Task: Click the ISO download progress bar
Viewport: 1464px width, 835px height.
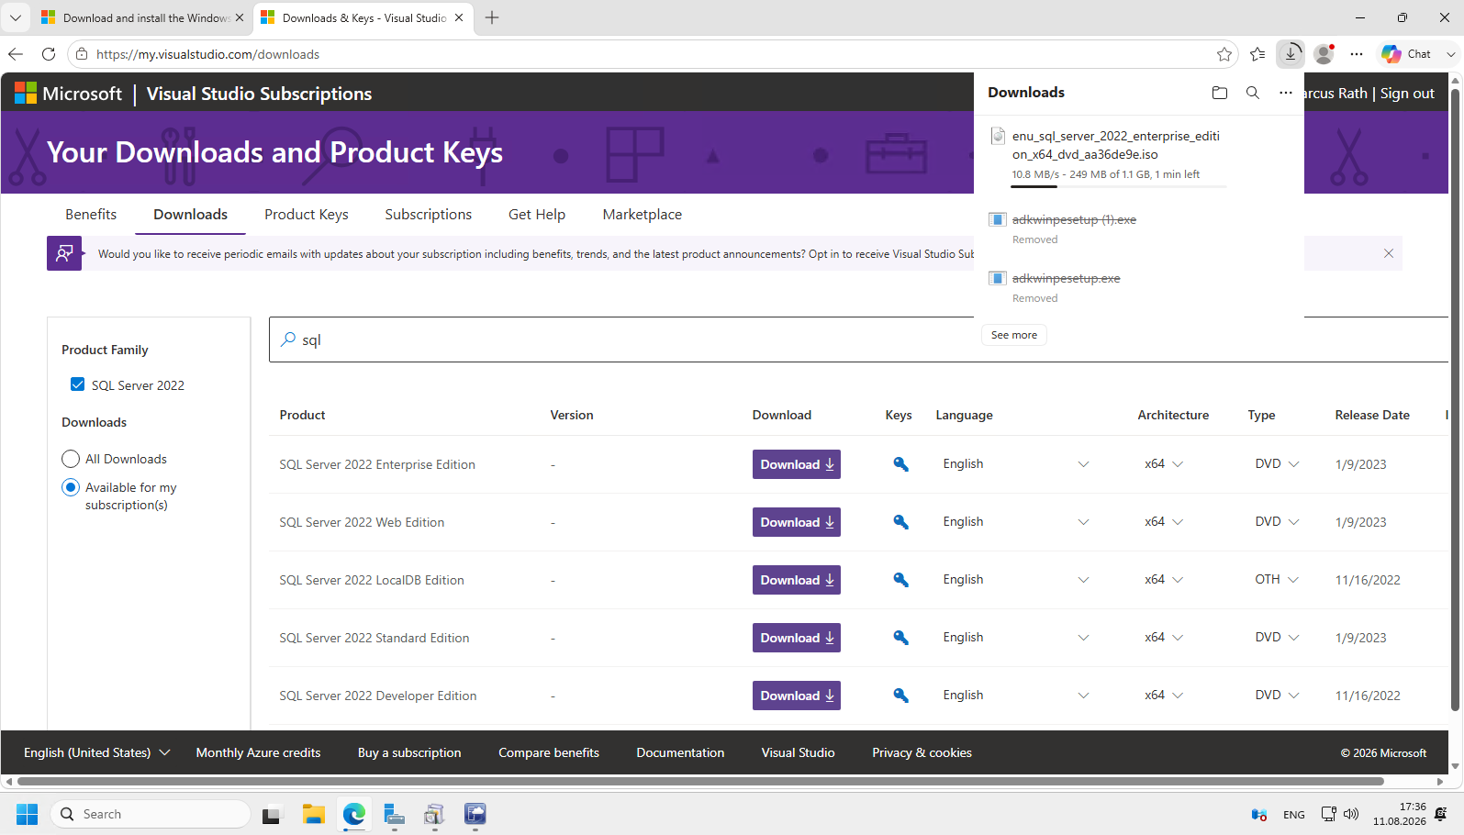Action: (x=1119, y=186)
